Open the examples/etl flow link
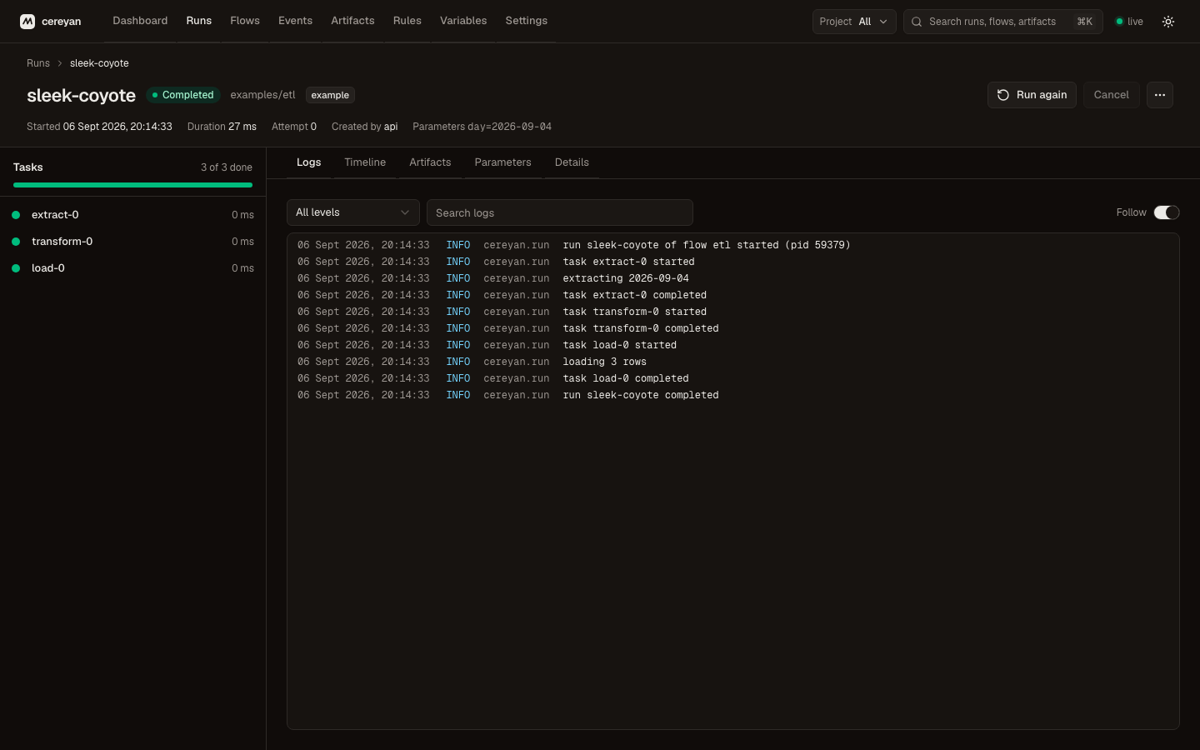The height and width of the screenshot is (750, 1200). tap(262, 95)
